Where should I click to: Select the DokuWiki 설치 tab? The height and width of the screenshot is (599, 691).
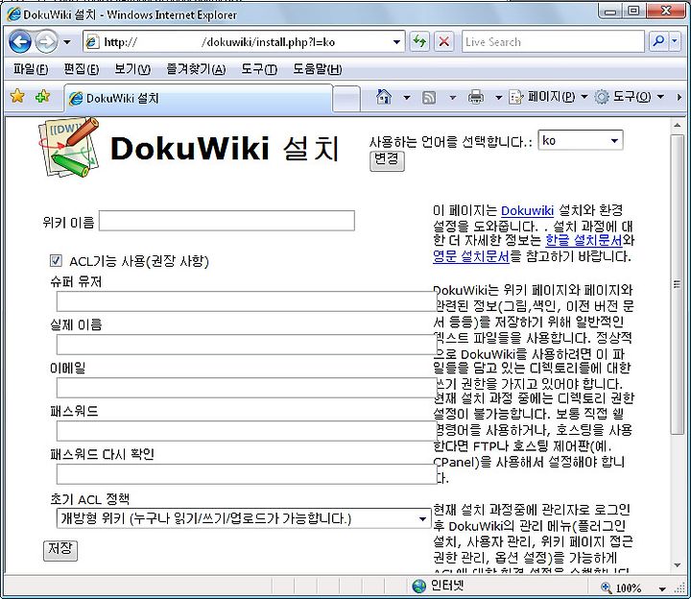pos(199,98)
